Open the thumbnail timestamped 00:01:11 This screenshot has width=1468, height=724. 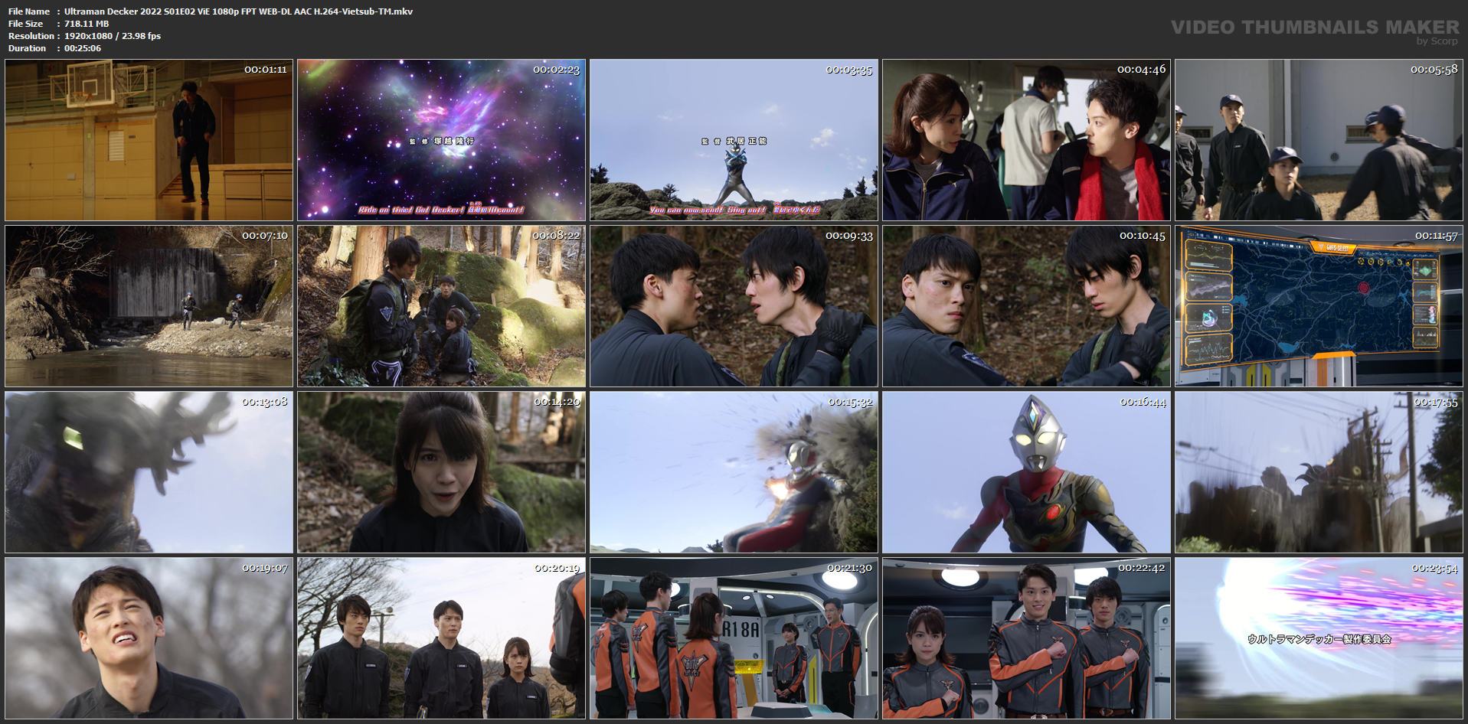pyautogui.click(x=149, y=140)
